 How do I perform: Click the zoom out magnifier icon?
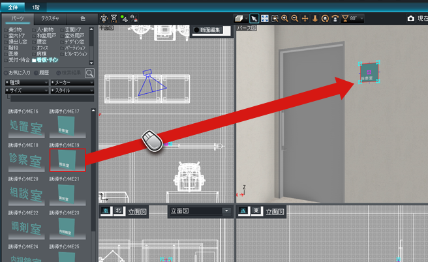tap(295, 19)
